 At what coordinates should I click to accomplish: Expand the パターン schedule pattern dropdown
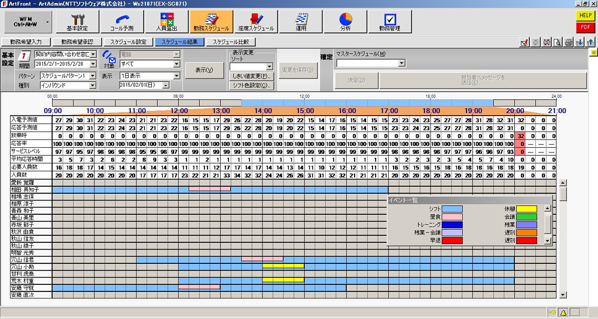93,76
